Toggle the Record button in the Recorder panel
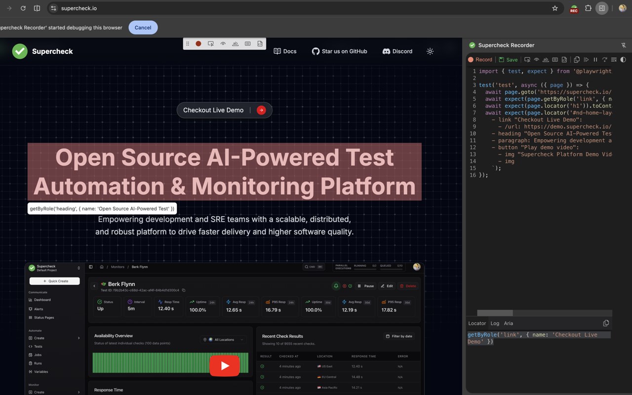Image resolution: width=632 pixels, height=395 pixels. [x=480, y=60]
